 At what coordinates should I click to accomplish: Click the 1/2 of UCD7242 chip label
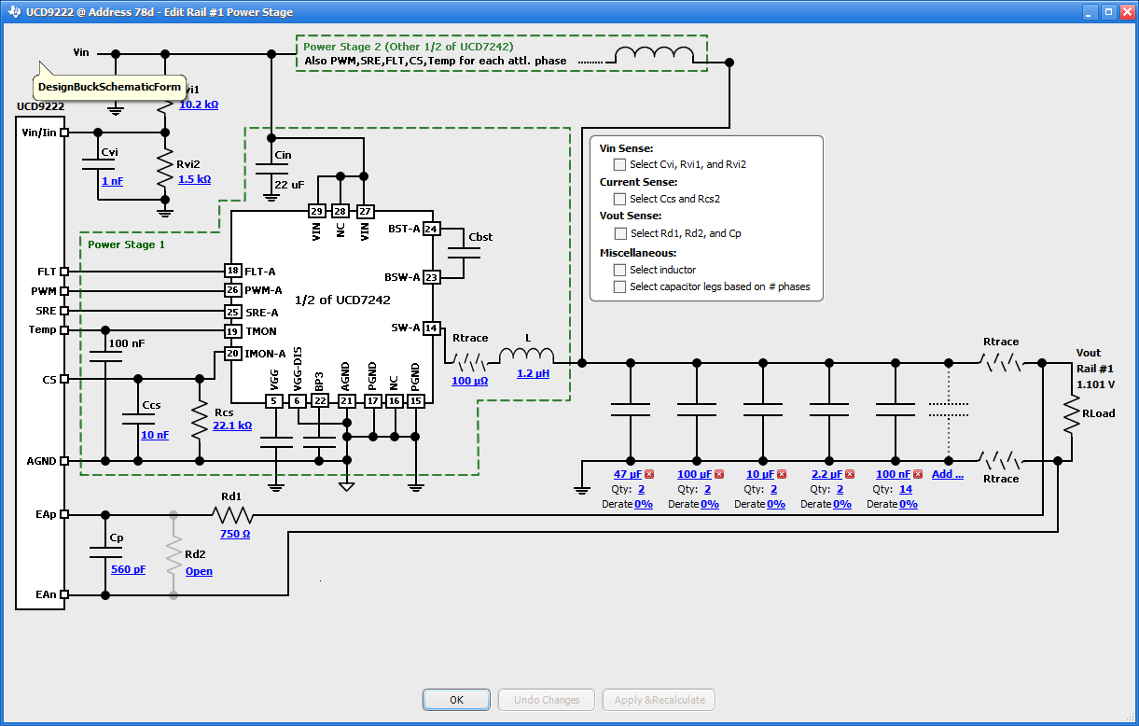(x=342, y=300)
